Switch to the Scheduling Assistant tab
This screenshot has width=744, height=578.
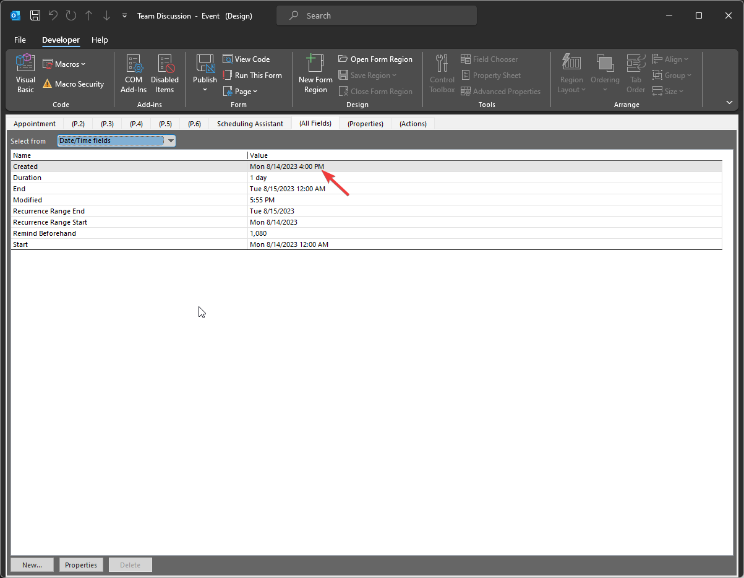[x=250, y=124]
